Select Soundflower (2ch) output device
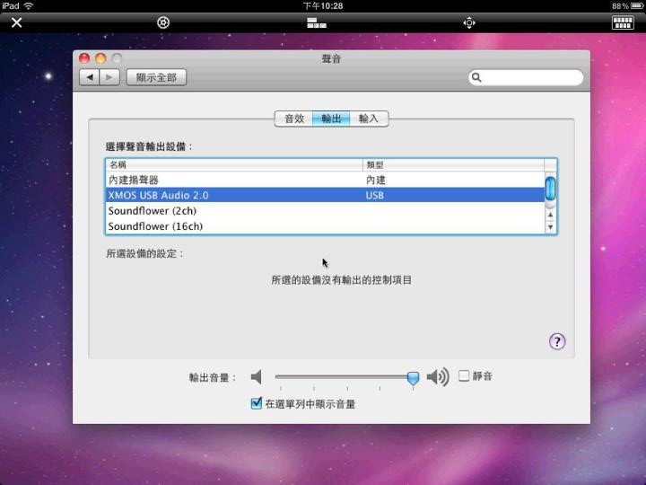The height and width of the screenshot is (485, 646). pos(325,211)
